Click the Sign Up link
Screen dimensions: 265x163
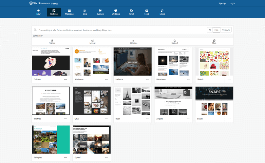click(222, 3)
